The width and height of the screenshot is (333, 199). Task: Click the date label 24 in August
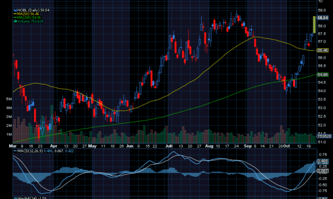click(236, 146)
